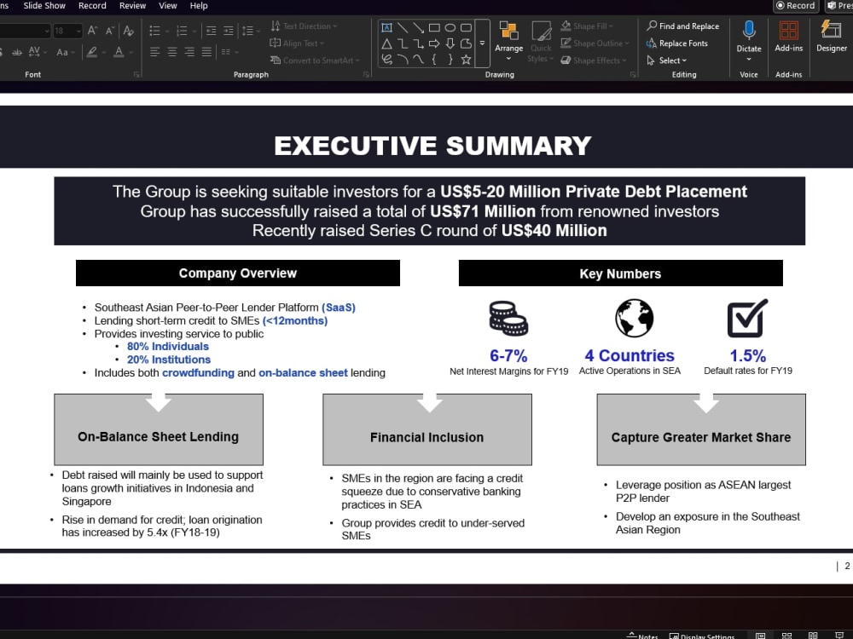Expand the bullets list dropdown

(x=166, y=31)
